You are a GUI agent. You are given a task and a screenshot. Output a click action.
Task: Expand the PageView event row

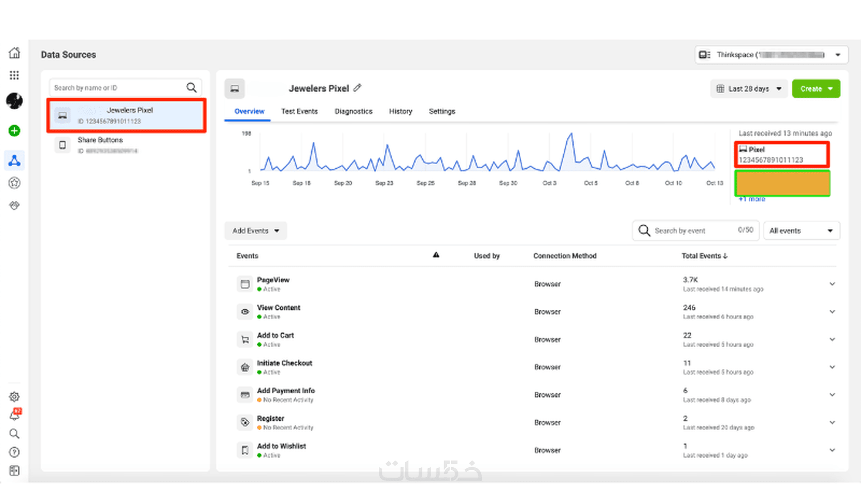tap(832, 284)
